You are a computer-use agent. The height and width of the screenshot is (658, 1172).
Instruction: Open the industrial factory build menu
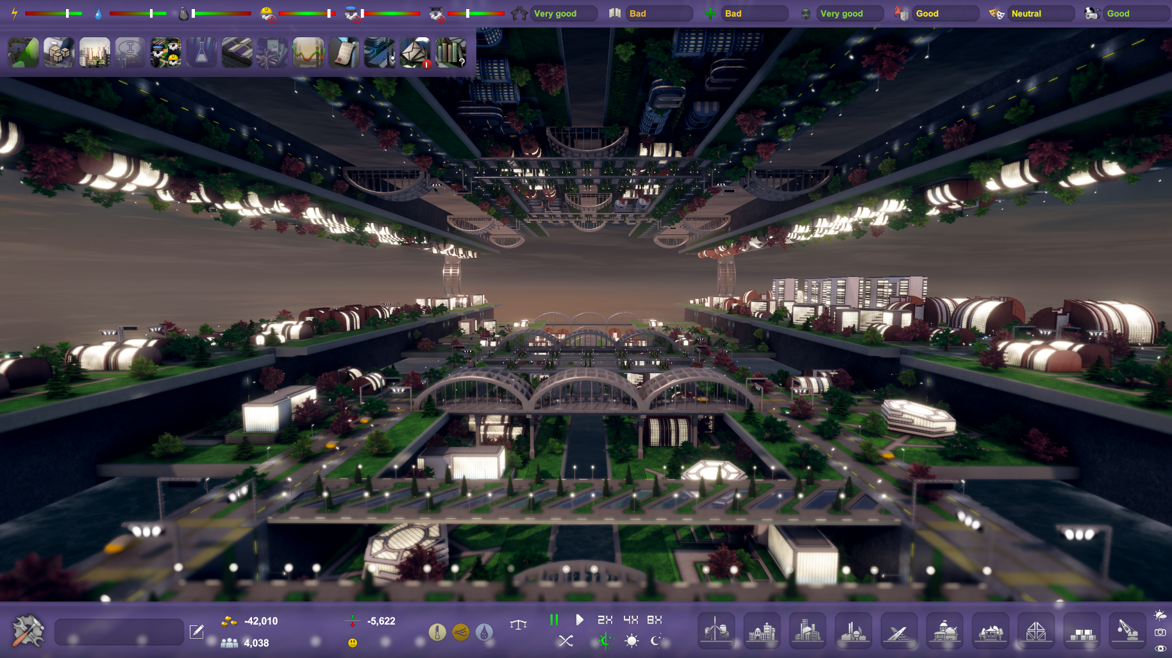click(x=853, y=631)
